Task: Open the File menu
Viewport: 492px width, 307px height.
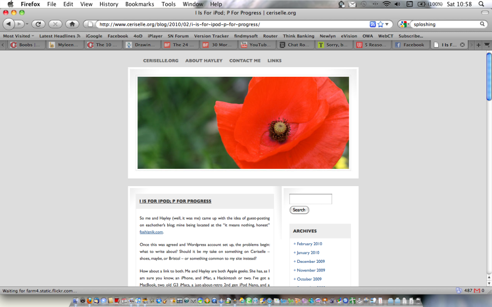Action: (51, 4)
